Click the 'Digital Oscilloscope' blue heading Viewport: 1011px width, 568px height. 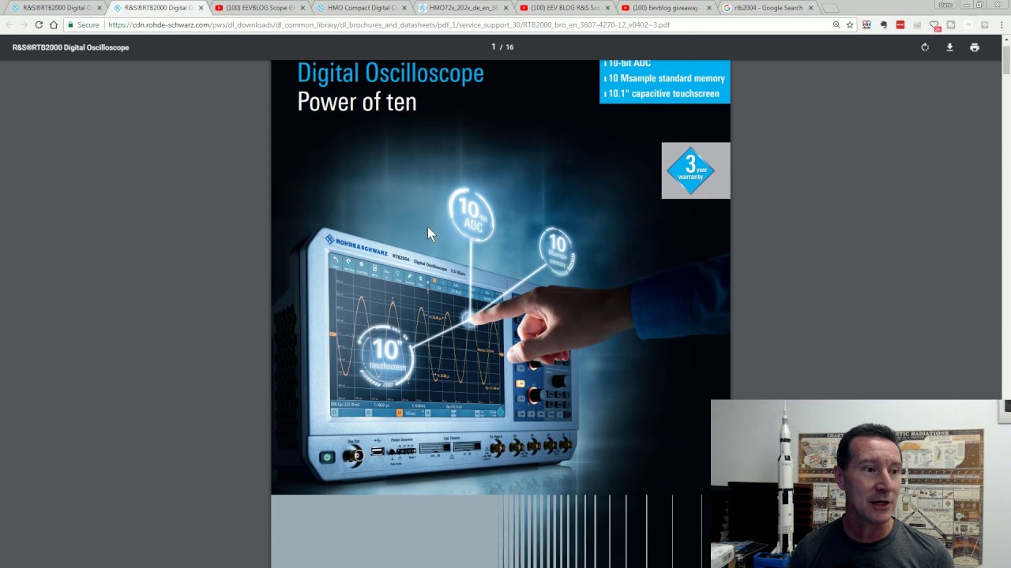390,73
